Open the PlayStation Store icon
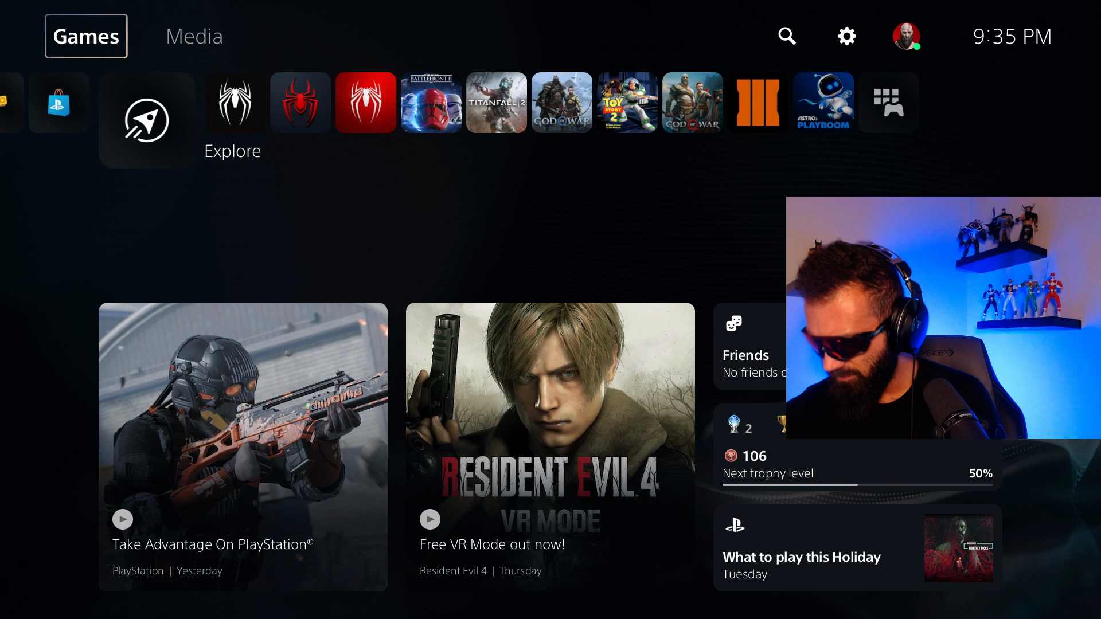The height and width of the screenshot is (619, 1101). coord(59,103)
